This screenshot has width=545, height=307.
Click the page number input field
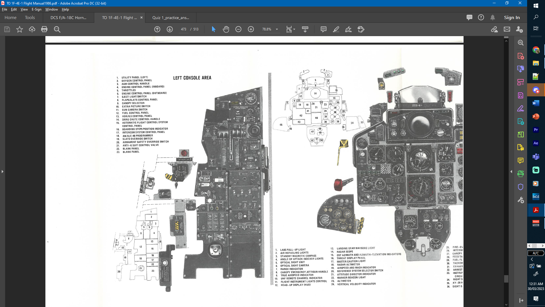point(183,29)
